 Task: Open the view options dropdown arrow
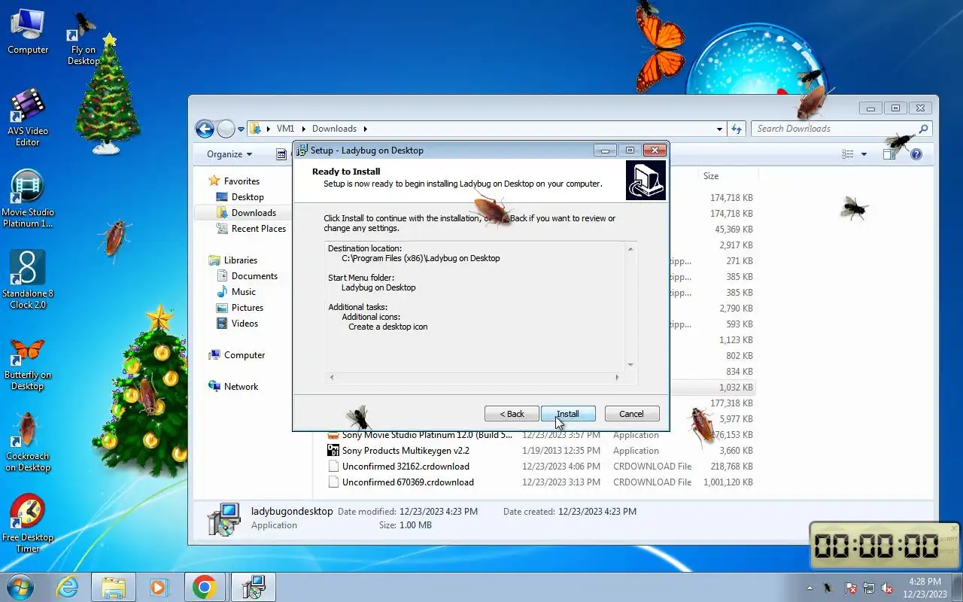(864, 154)
